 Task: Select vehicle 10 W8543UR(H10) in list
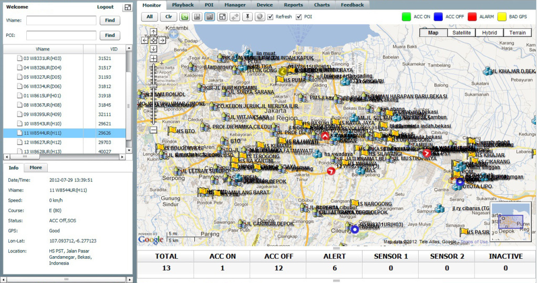(42, 124)
